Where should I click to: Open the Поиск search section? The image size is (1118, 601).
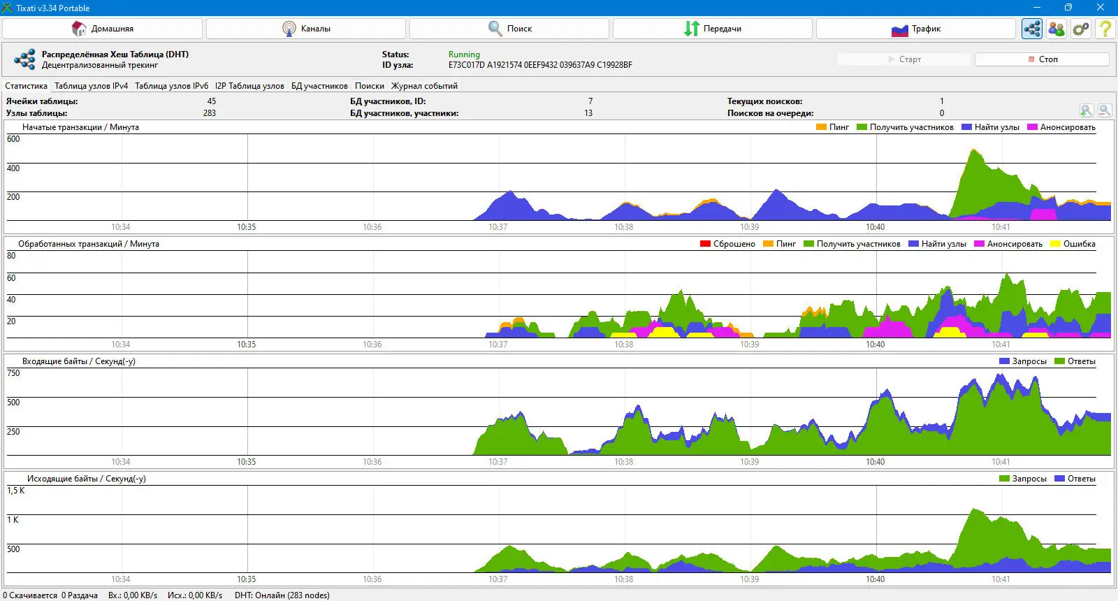509,29
